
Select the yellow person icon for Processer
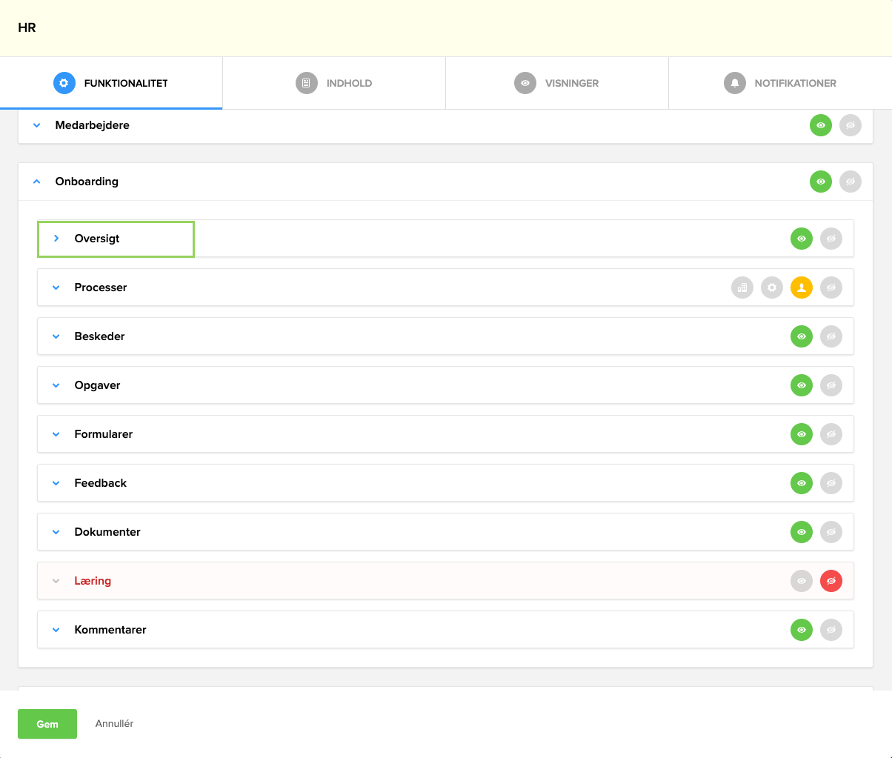click(801, 287)
